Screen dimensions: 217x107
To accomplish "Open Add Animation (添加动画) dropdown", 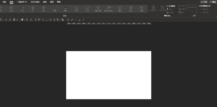I will click(x=162, y=9).
